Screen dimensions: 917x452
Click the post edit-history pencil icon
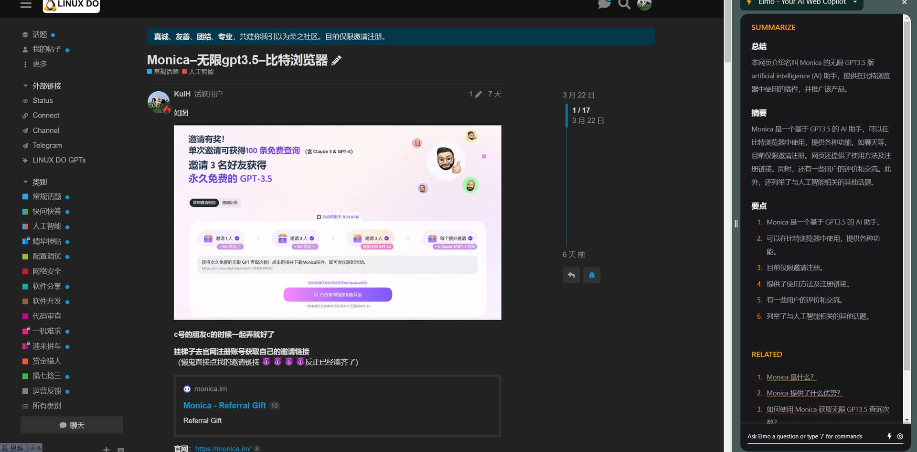[x=478, y=94]
